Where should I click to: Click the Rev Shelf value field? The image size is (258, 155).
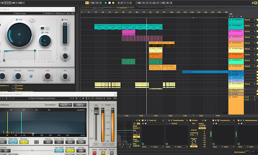tap(59, 151)
